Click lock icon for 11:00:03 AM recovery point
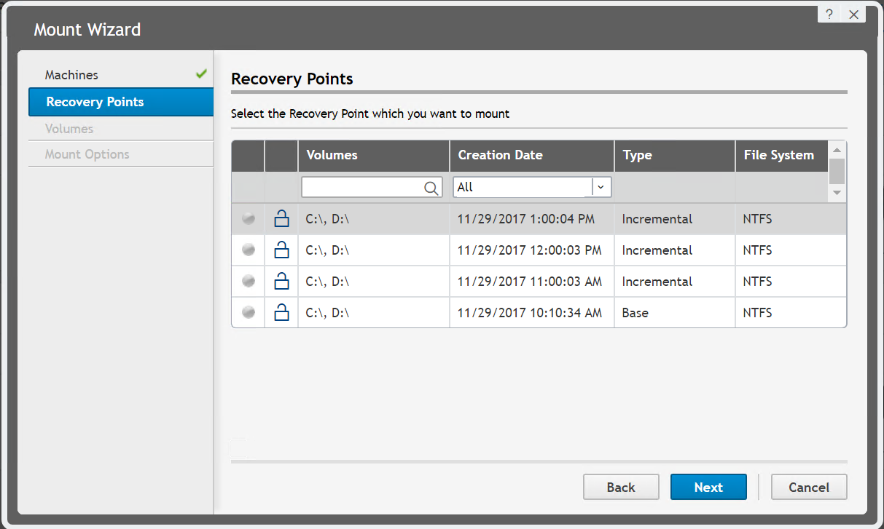Screen dimensions: 884x529 click(x=281, y=282)
